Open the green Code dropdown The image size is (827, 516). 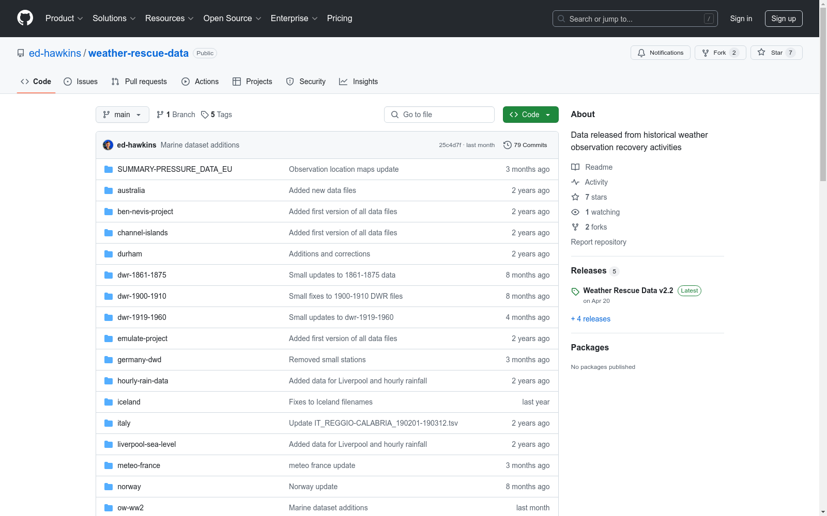pyautogui.click(x=531, y=115)
